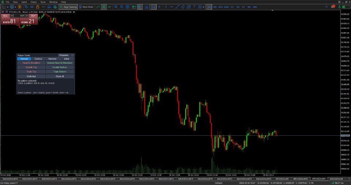Open the Signals icon in toolbar
Viewport: 351px width, 185px height.
[x=44, y=7]
